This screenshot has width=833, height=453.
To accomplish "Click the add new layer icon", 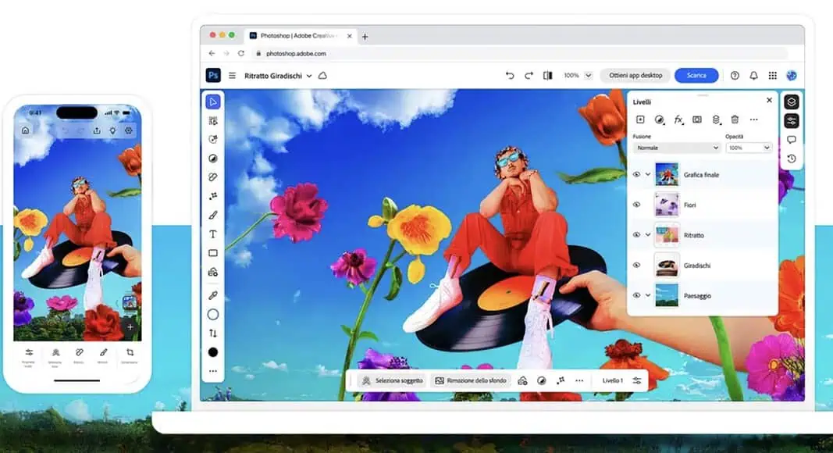I will pyautogui.click(x=640, y=119).
